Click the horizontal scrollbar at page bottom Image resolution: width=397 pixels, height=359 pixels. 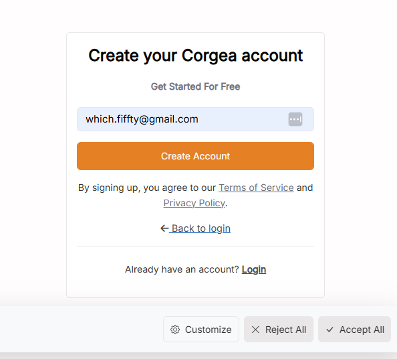[198, 356]
